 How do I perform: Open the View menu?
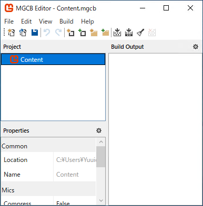[x=46, y=21]
